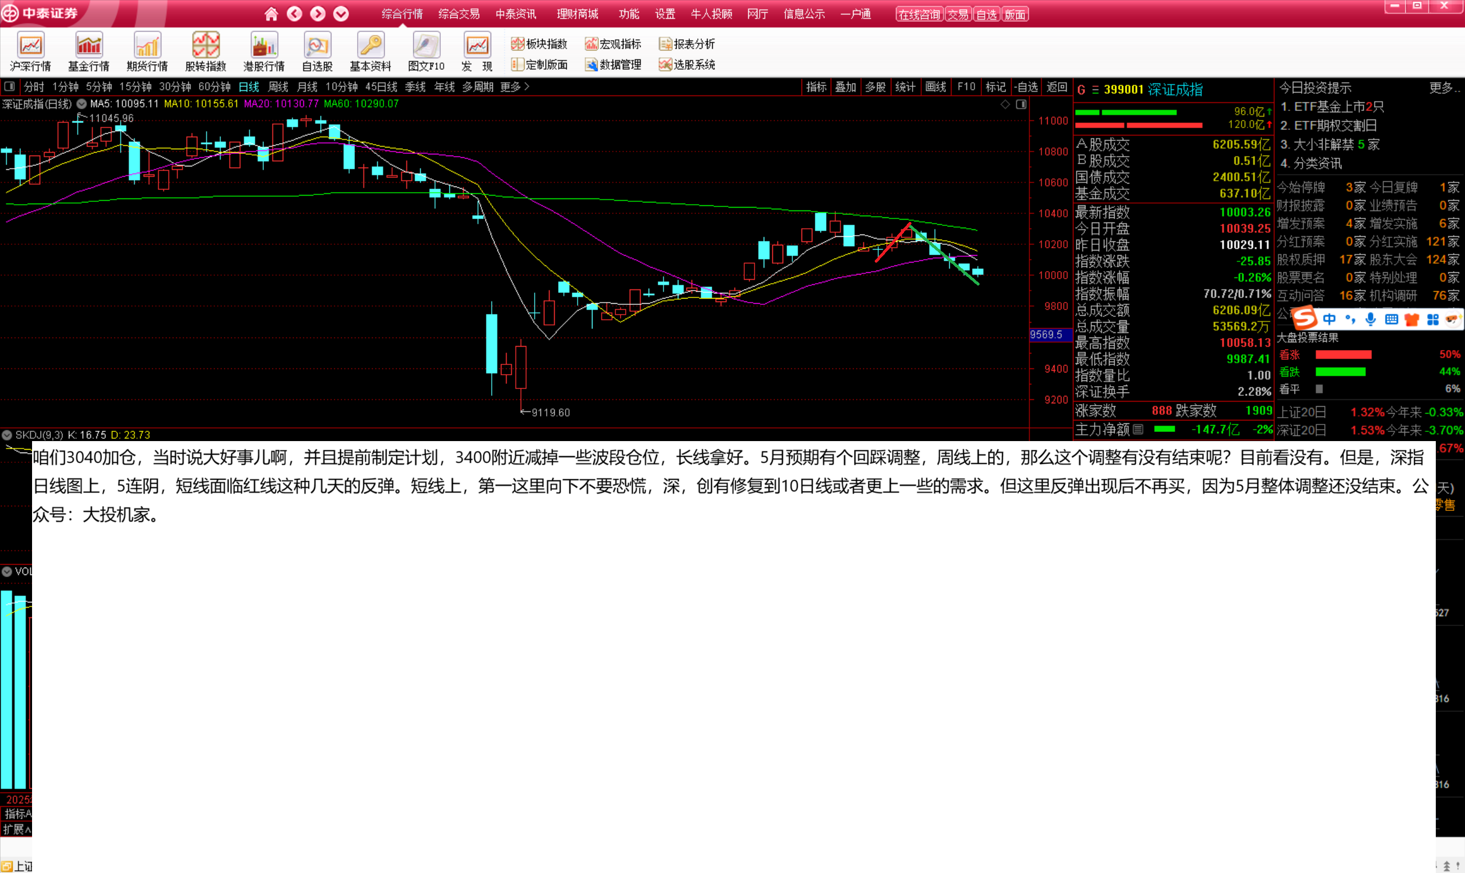Open the 沪深行情 market icon

30,51
